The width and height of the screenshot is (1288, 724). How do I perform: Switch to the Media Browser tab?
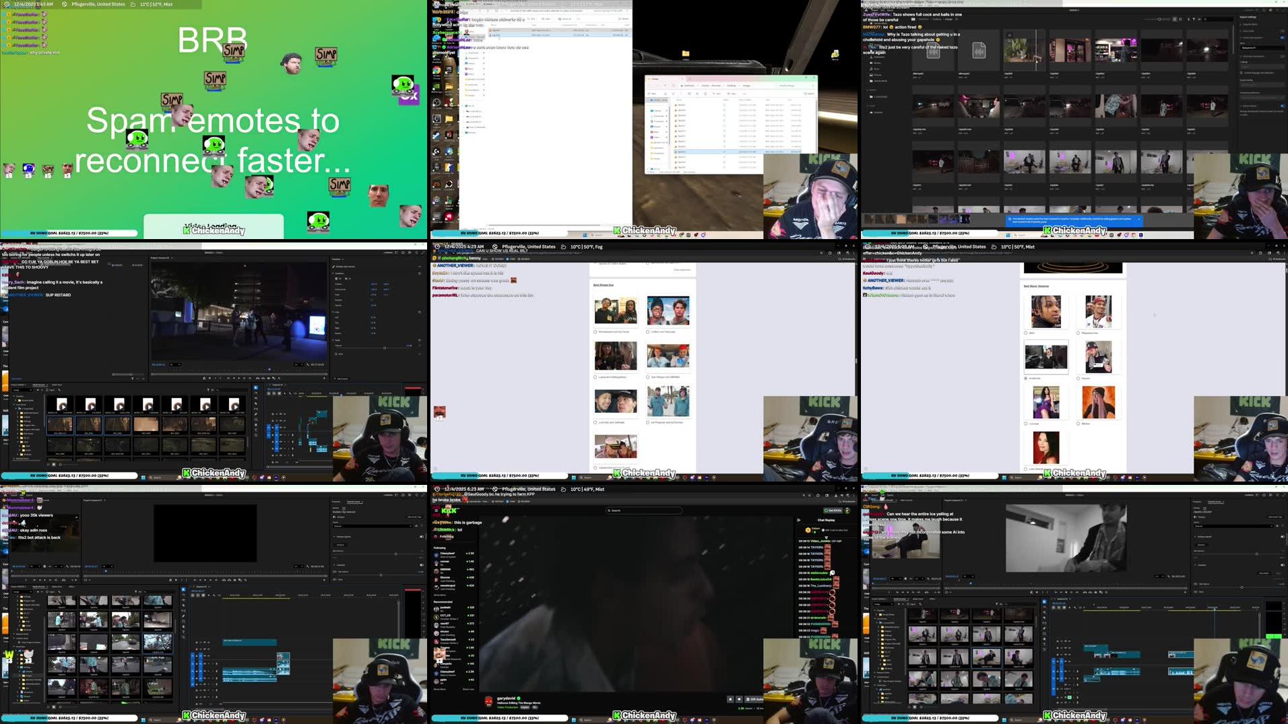point(901,599)
